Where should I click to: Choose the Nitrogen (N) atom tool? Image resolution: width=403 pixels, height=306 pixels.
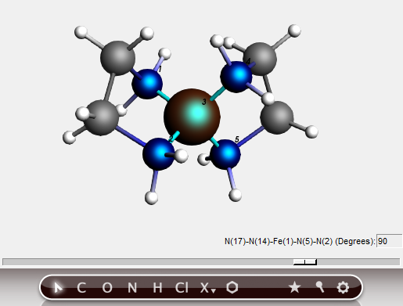[x=132, y=288]
